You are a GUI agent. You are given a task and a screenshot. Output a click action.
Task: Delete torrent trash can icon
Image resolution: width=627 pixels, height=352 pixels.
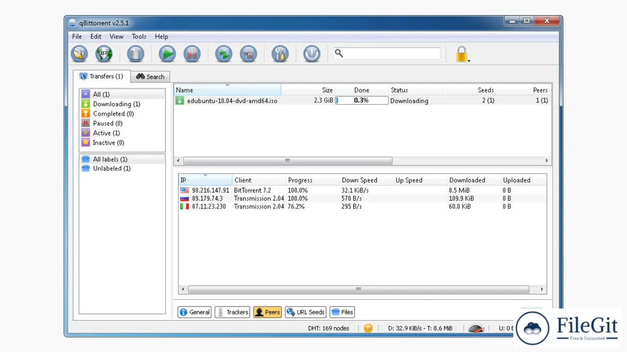(136, 54)
